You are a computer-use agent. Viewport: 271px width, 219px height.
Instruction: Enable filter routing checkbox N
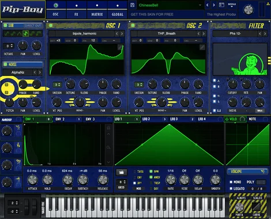click(x=214, y=96)
